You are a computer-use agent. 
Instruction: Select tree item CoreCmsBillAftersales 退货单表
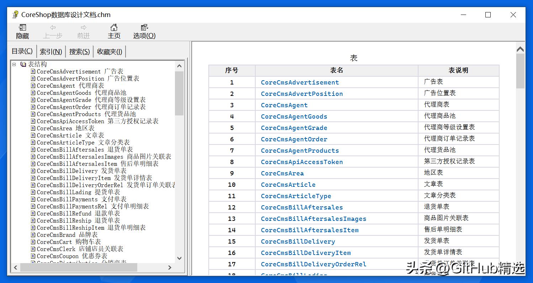[x=85, y=149]
